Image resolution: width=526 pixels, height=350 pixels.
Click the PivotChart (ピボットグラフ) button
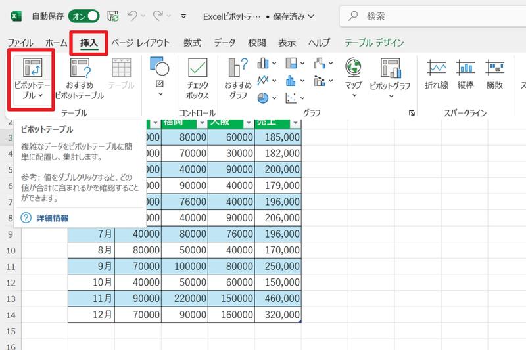click(390, 77)
